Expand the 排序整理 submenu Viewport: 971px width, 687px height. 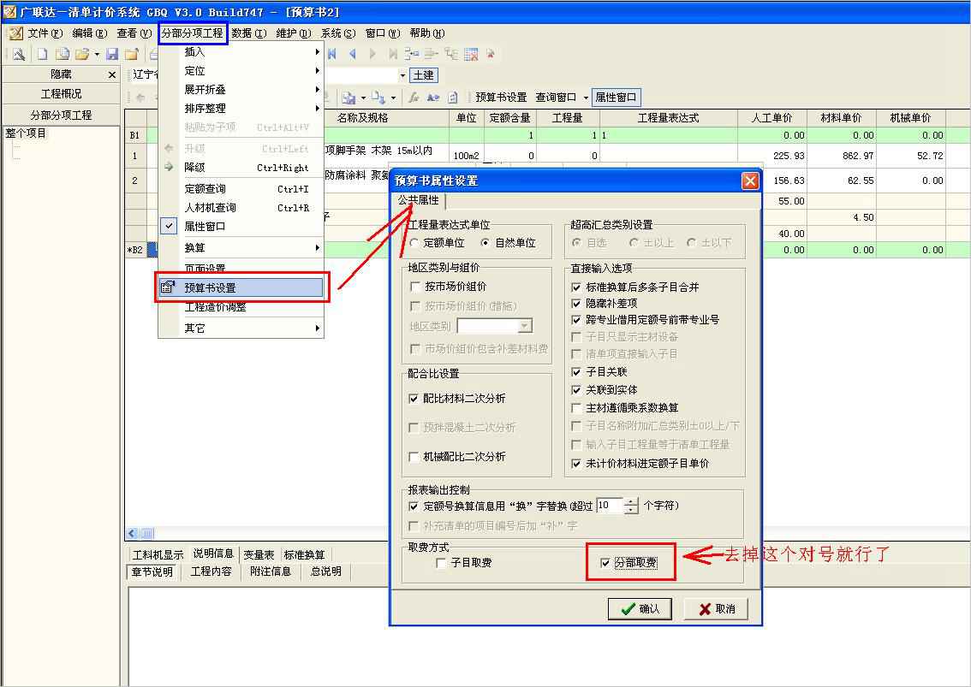point(241,109)
